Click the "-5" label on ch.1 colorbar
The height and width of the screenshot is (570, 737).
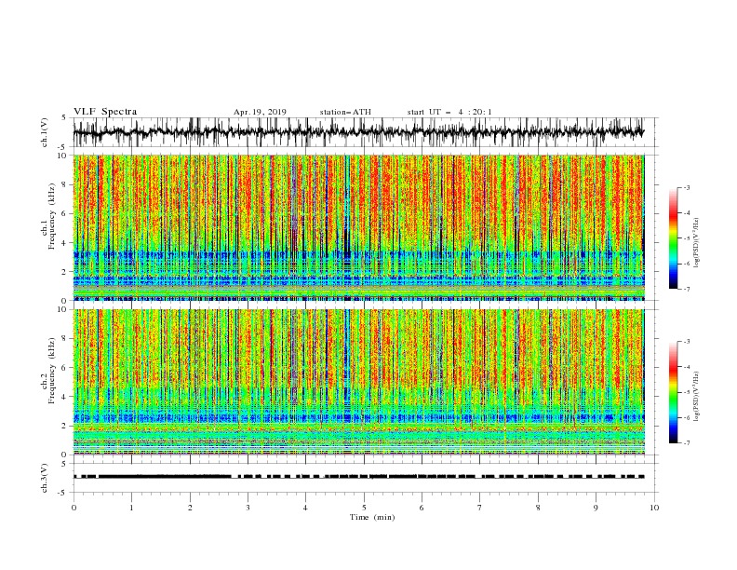[687, 238]
